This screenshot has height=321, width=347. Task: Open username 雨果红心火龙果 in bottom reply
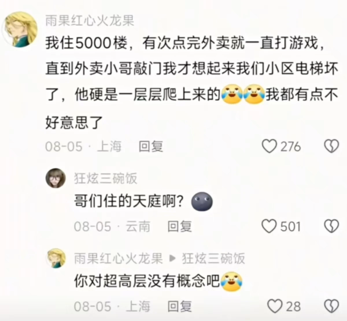(x=118, y=258)
